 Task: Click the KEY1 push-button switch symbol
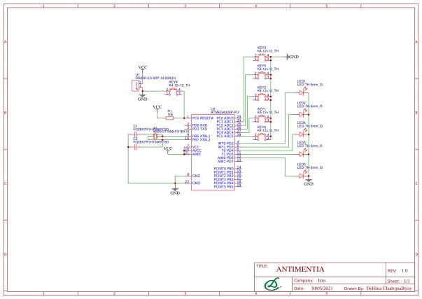point(262,118)
